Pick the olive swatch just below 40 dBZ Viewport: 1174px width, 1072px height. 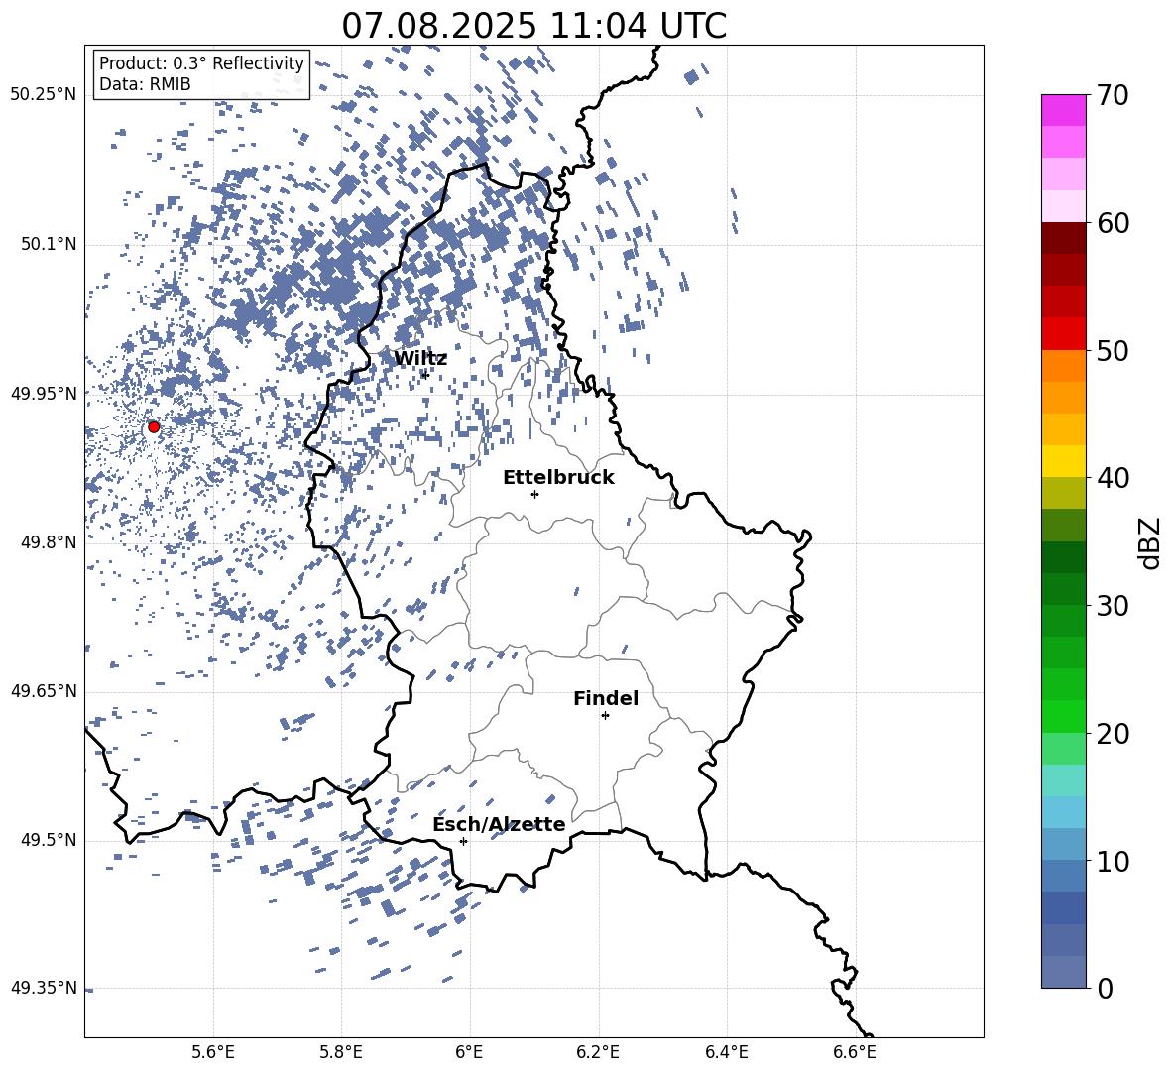pyautogui.click(x=1063, y=493)
